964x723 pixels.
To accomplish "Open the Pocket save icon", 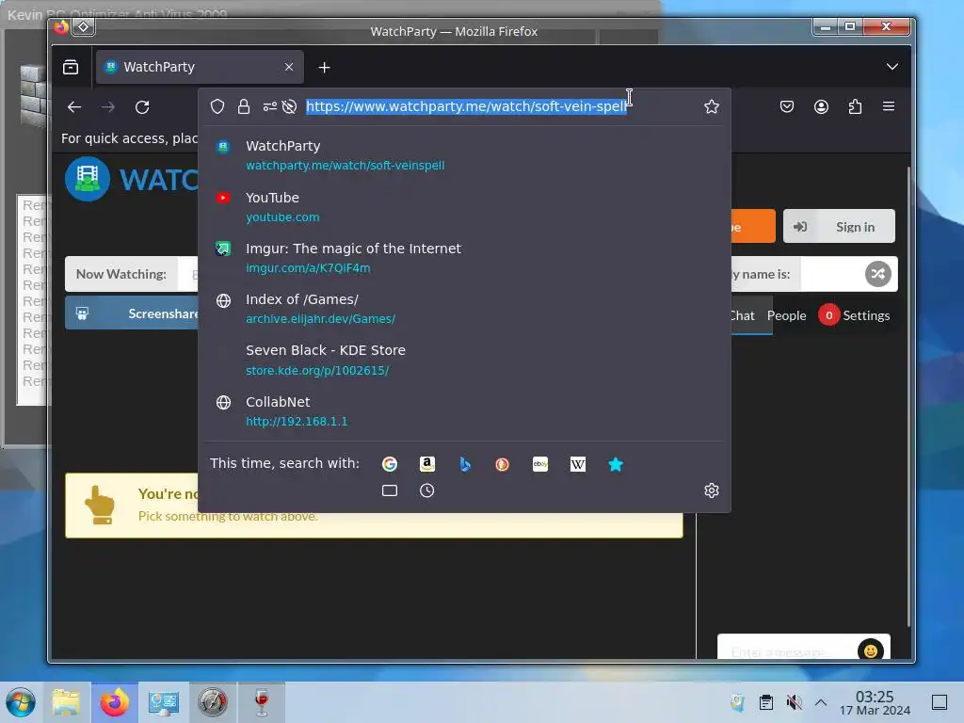I will click(x=787, y=106).
